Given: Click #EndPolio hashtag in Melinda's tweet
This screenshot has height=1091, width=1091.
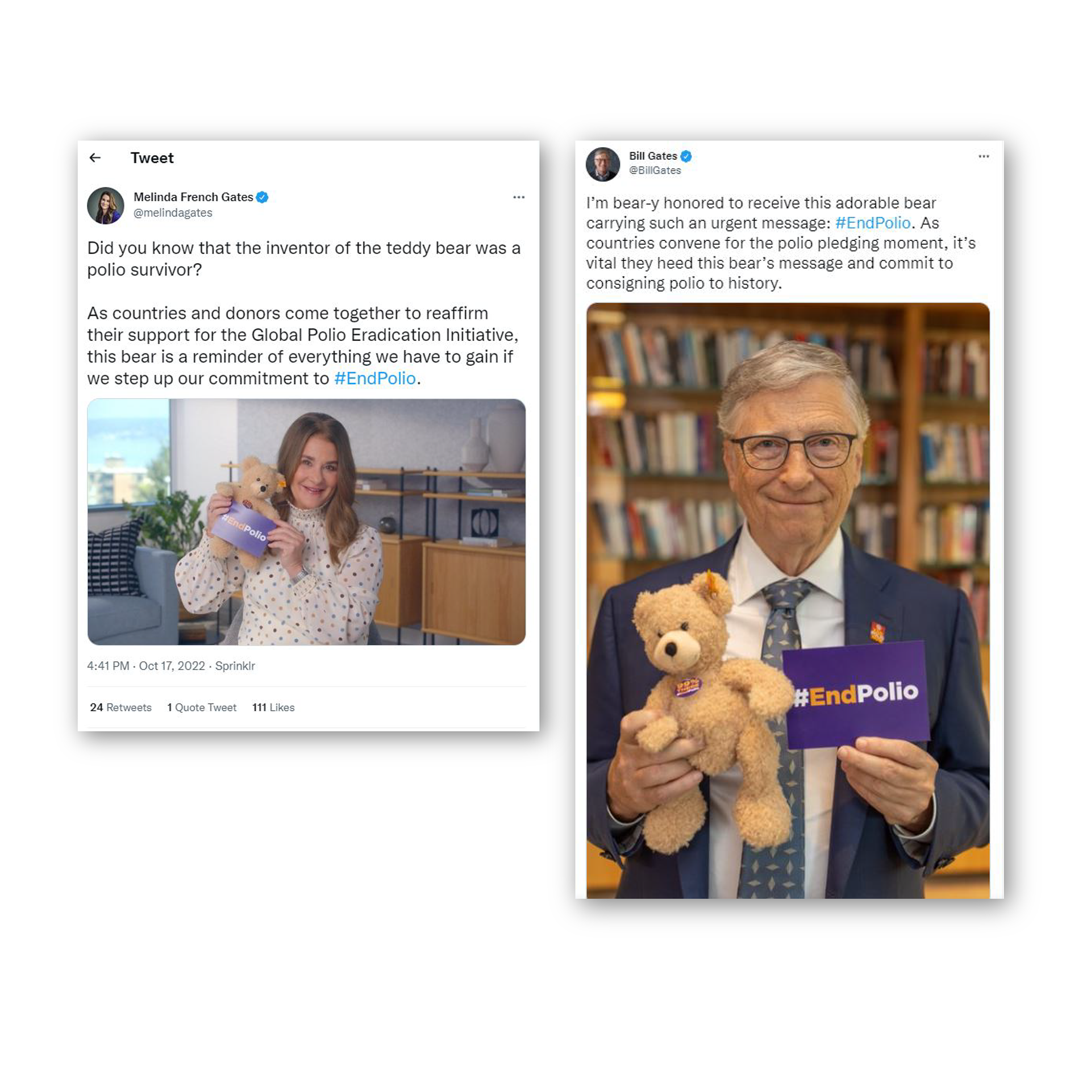Looking at the screenshot, I should (x=375, y=378).
